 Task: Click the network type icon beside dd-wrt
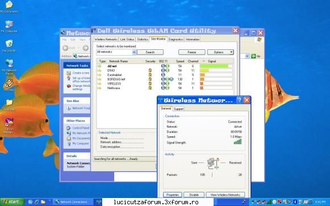(99, 66)
